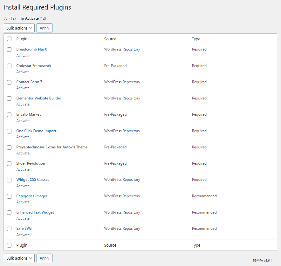Viewport: 281px width, 266px height.
Task: Click Required type in Breadcrumb NavXT row
Action: click(199, 49)
